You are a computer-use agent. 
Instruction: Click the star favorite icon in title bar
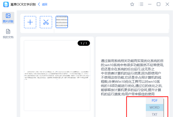click(132, 4)
